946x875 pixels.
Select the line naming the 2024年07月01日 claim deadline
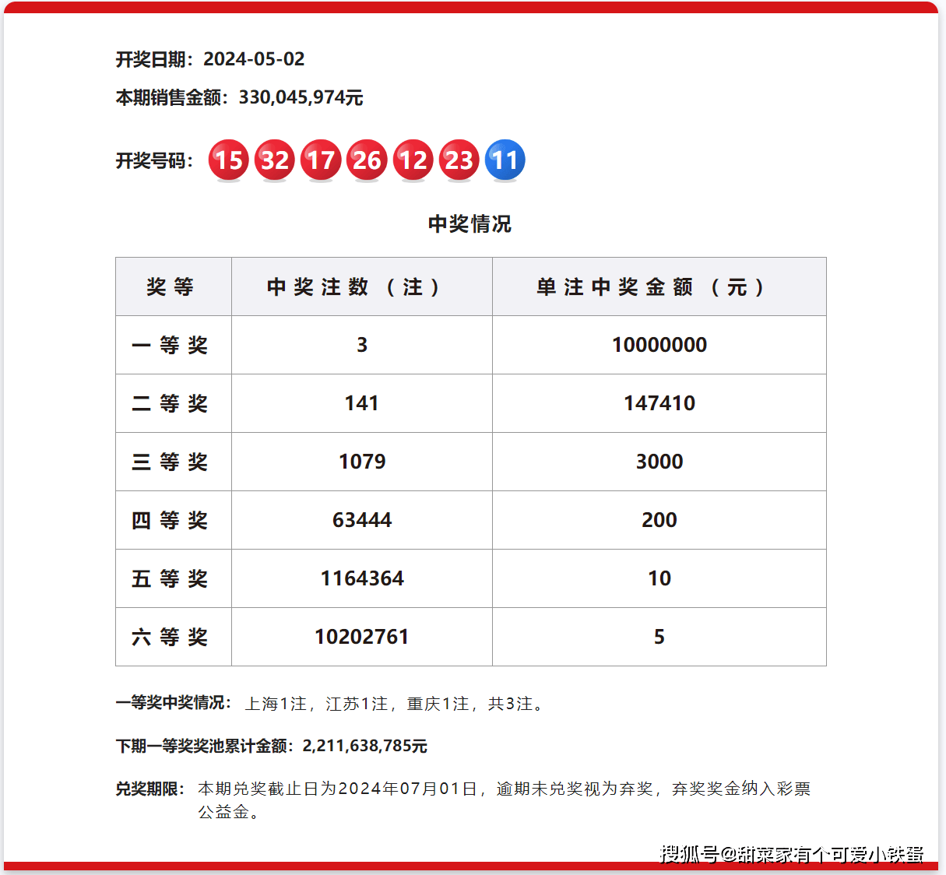(505, 789)
